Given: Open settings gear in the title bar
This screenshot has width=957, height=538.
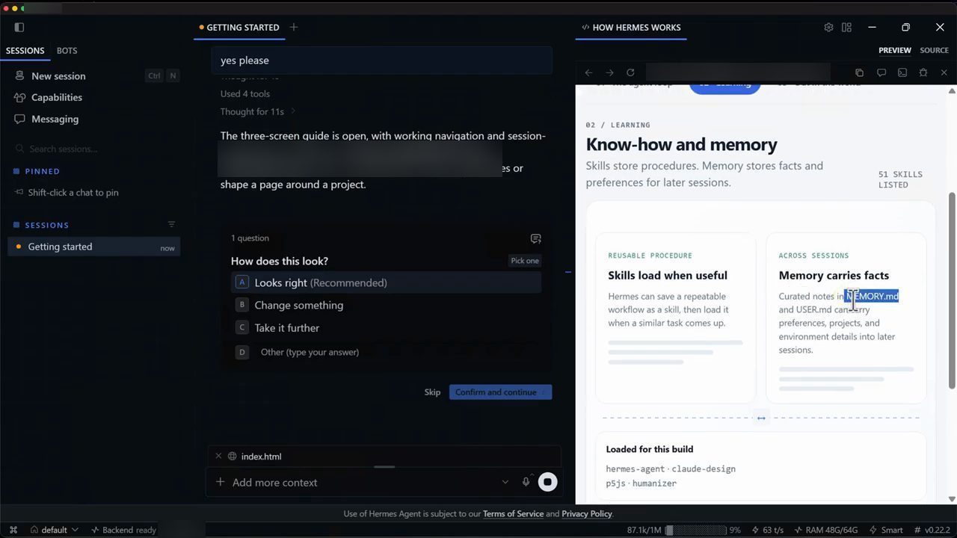Looking at the screenshot, I should tap(828, 27).
